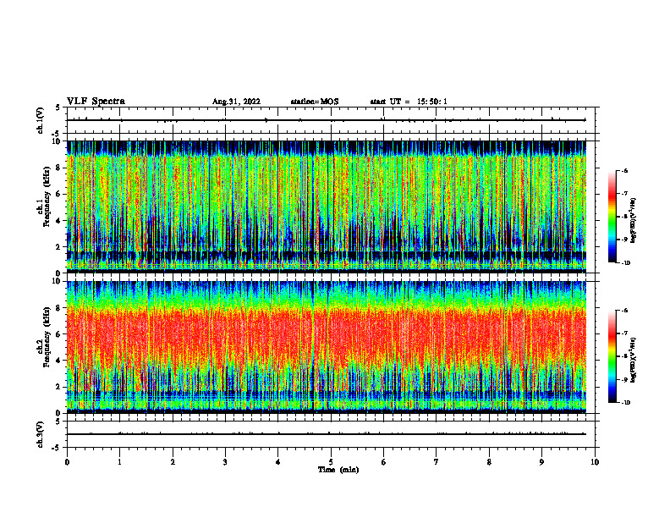This screenshot has width=670, height=518.
Task: Select the "start UT = 15:50: 1" text
Action: (x=409, y=102)
